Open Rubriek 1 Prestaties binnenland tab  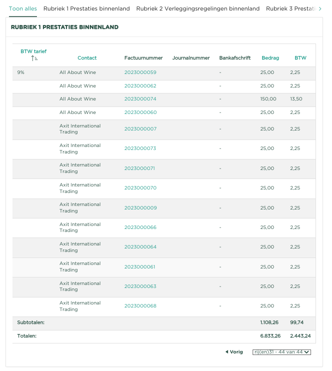pyautogui.click(x=86, y=8)
